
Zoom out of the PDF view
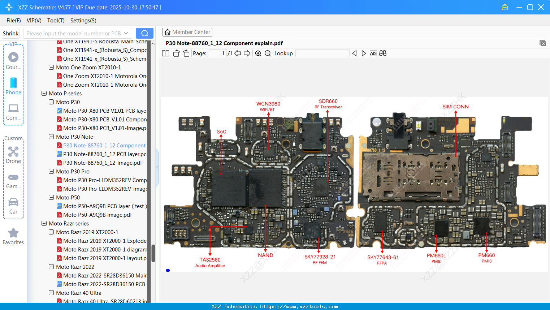pos(268,53)
